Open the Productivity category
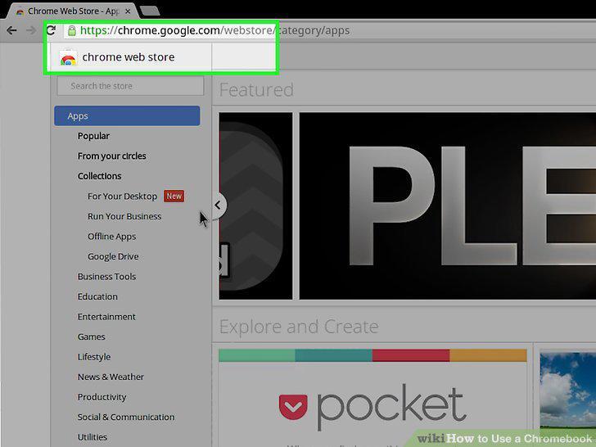This screenshot has height=447, width=596. click(x=102, y=397)
